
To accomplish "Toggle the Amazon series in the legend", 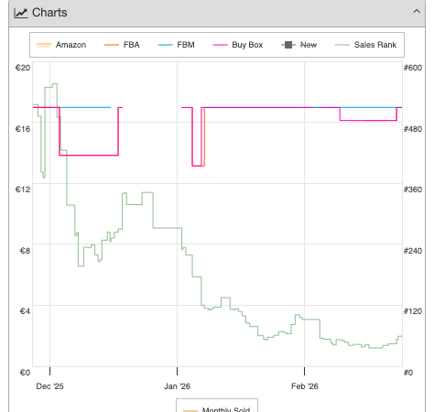I will [x=61, y=45].
